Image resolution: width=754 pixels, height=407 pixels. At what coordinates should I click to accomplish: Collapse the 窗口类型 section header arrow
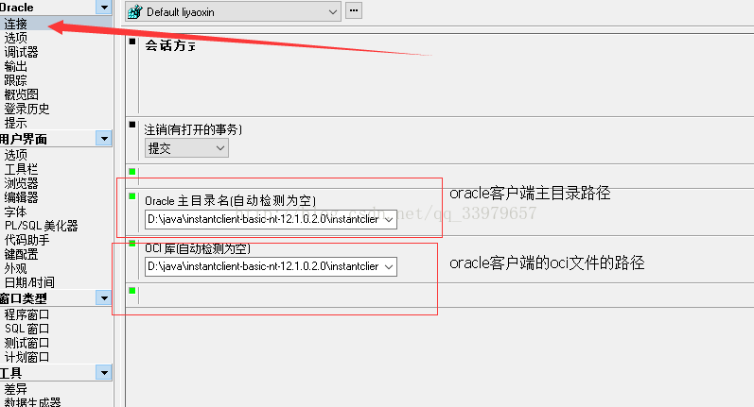click(104, 298)
